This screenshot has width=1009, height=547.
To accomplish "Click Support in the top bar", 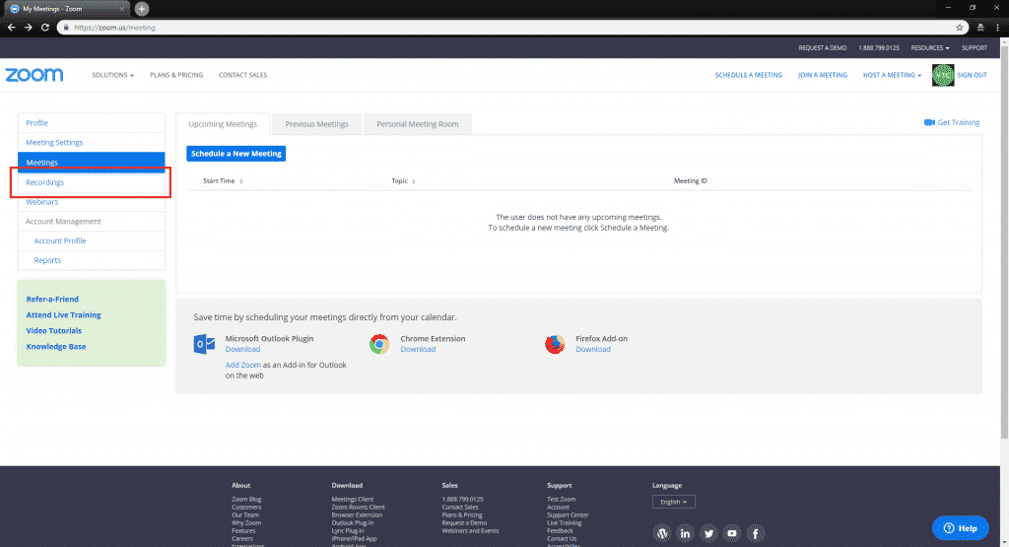I will coord(975,47).
